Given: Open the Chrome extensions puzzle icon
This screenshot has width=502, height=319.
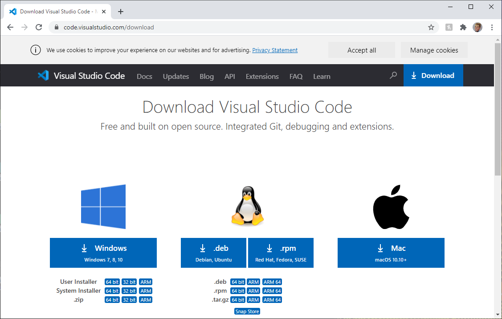Looking at the screenshot, I should [x=463, y=27].
